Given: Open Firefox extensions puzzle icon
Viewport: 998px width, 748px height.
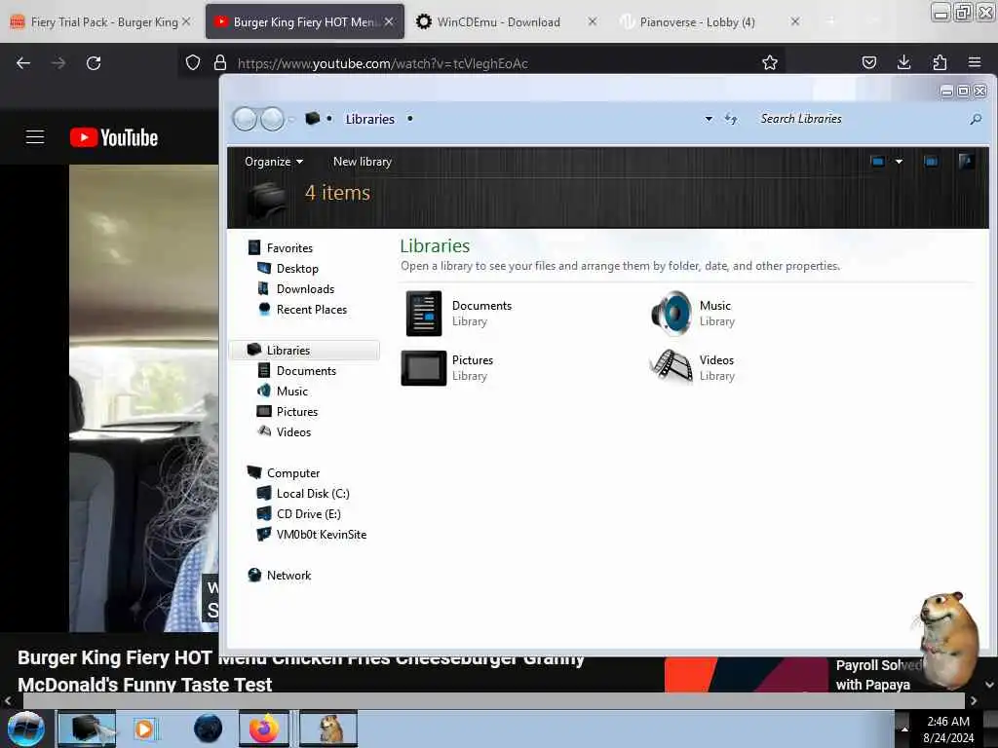Looking at the screenshot, I should (940, 62).
